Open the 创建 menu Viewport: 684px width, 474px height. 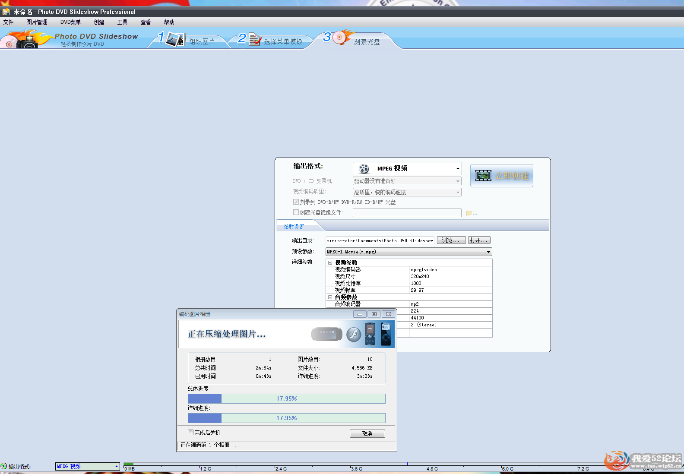[x=99, y=22]
